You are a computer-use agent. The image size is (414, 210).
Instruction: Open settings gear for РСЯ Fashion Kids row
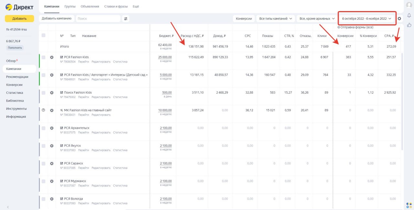tap(52, 57)
